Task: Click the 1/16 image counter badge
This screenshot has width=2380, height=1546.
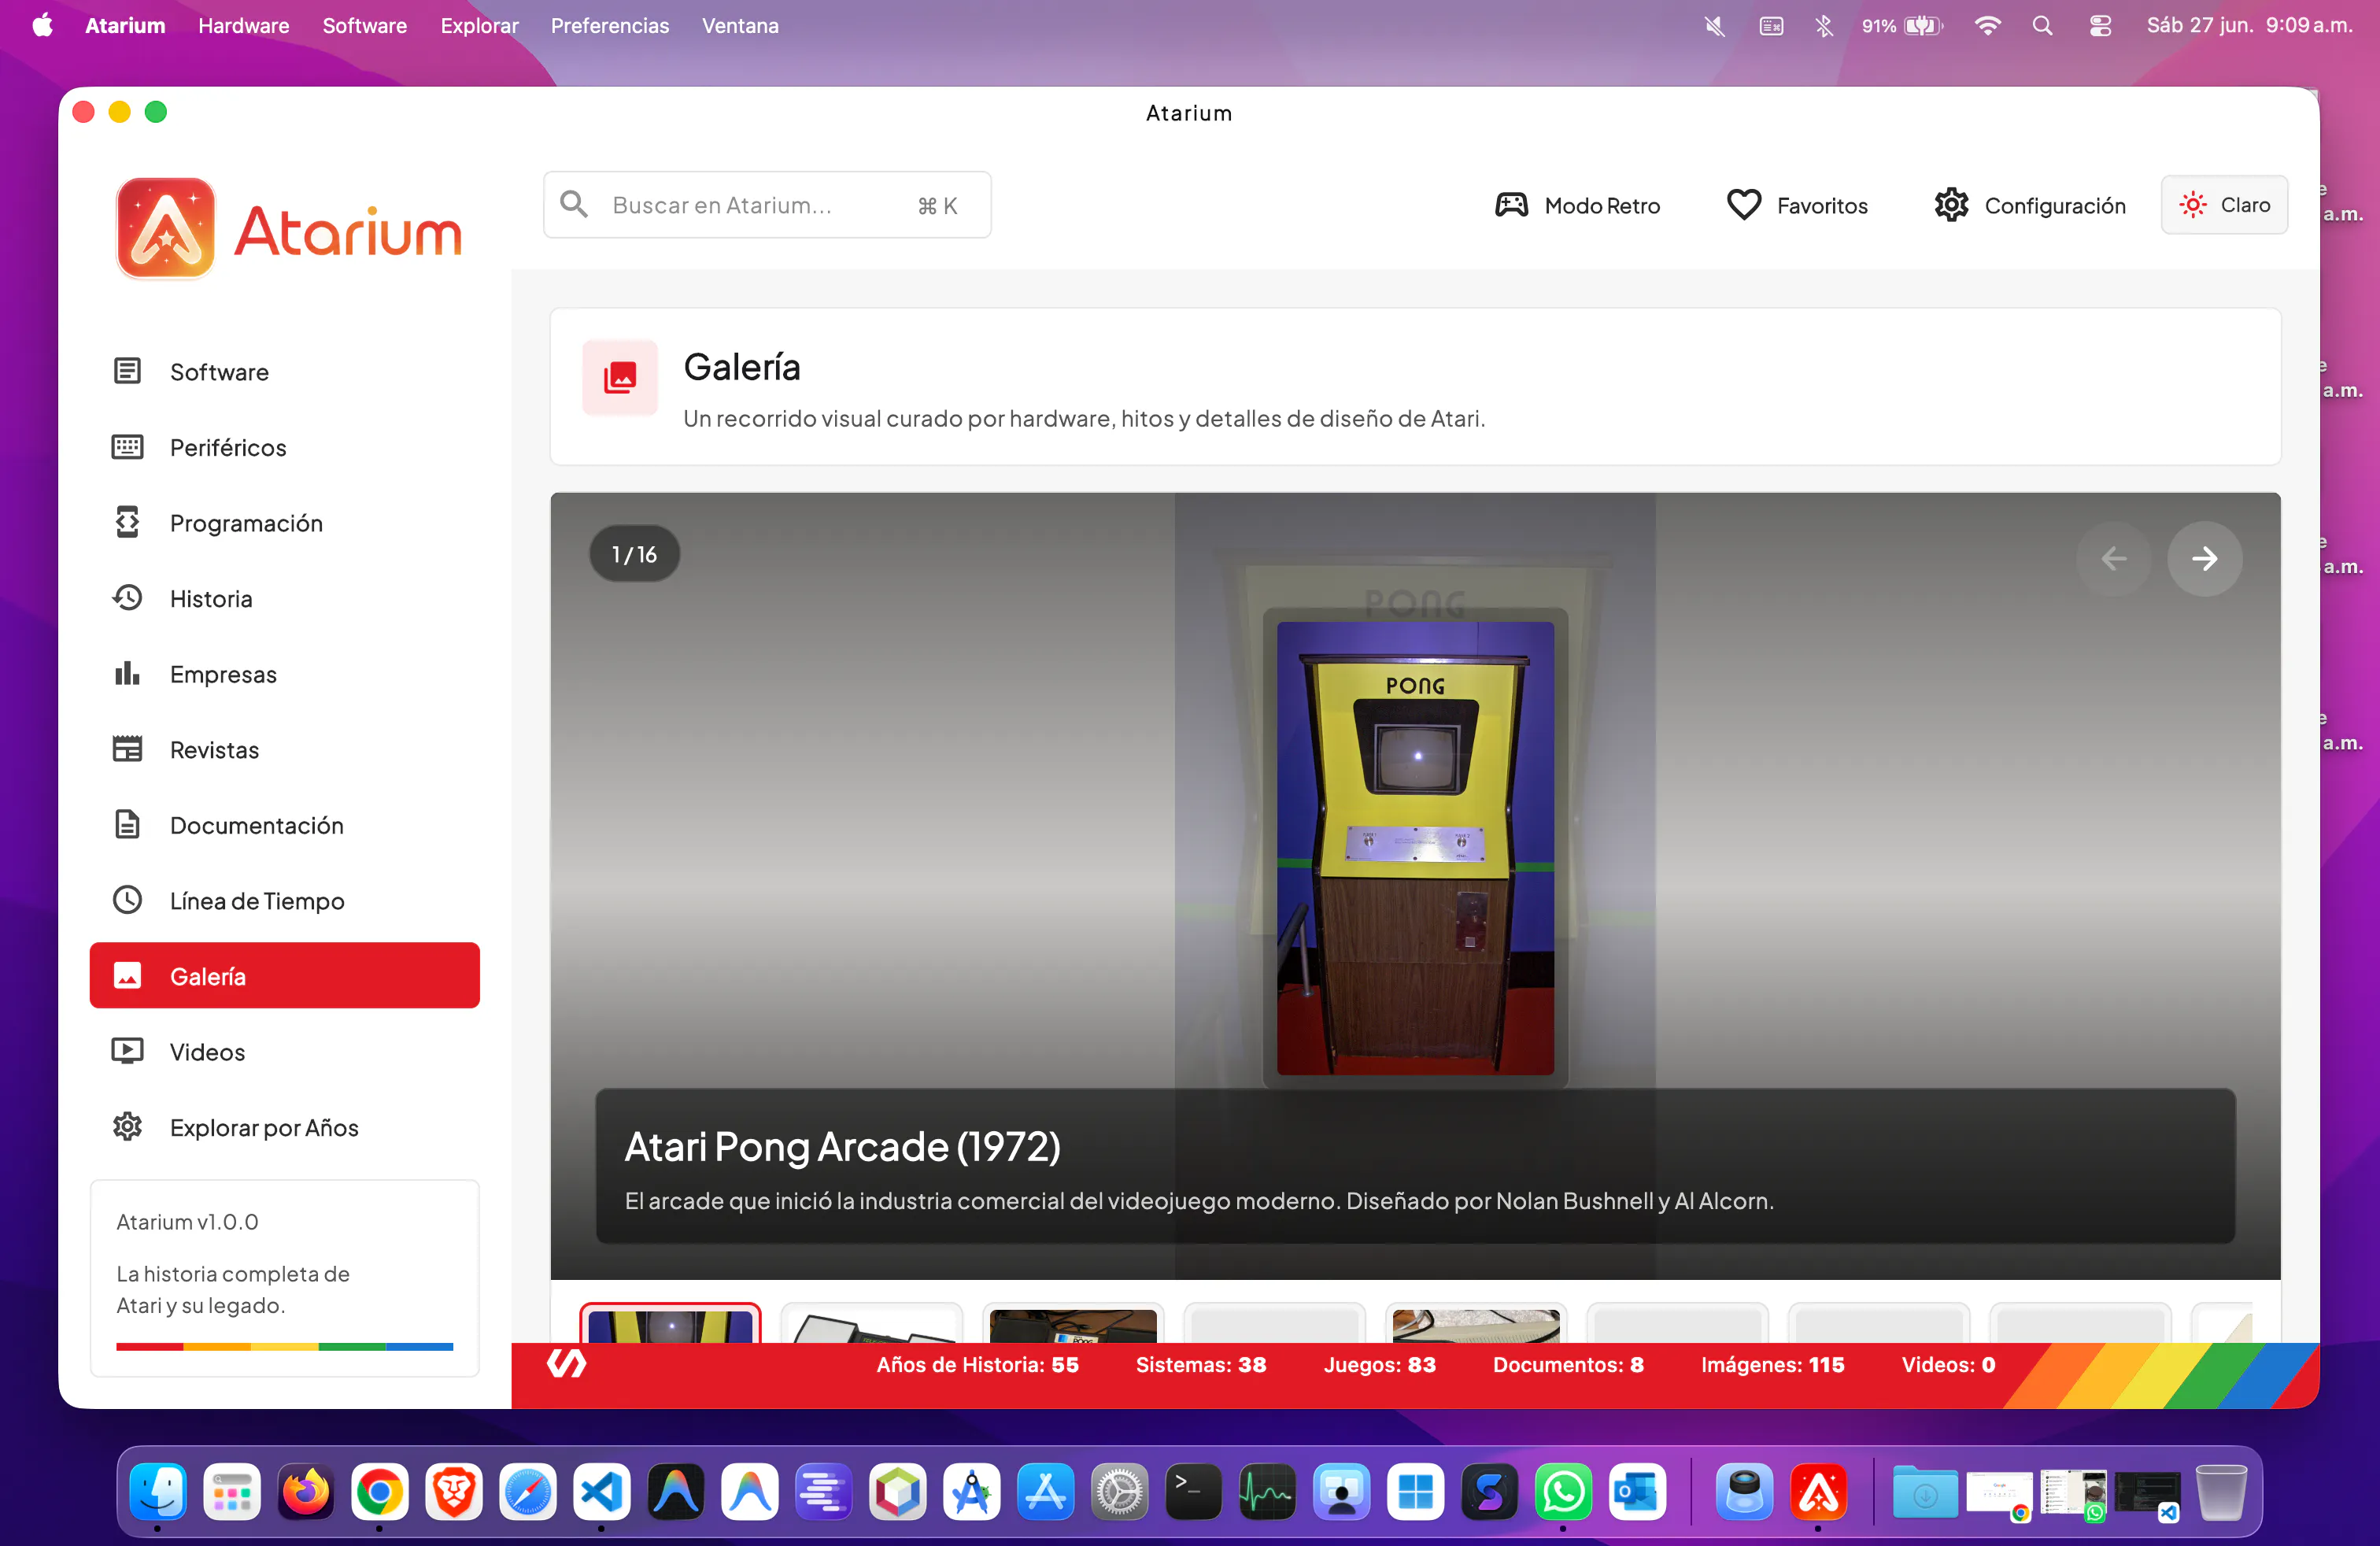Action: pyautogui.click(x=634, y=553)
